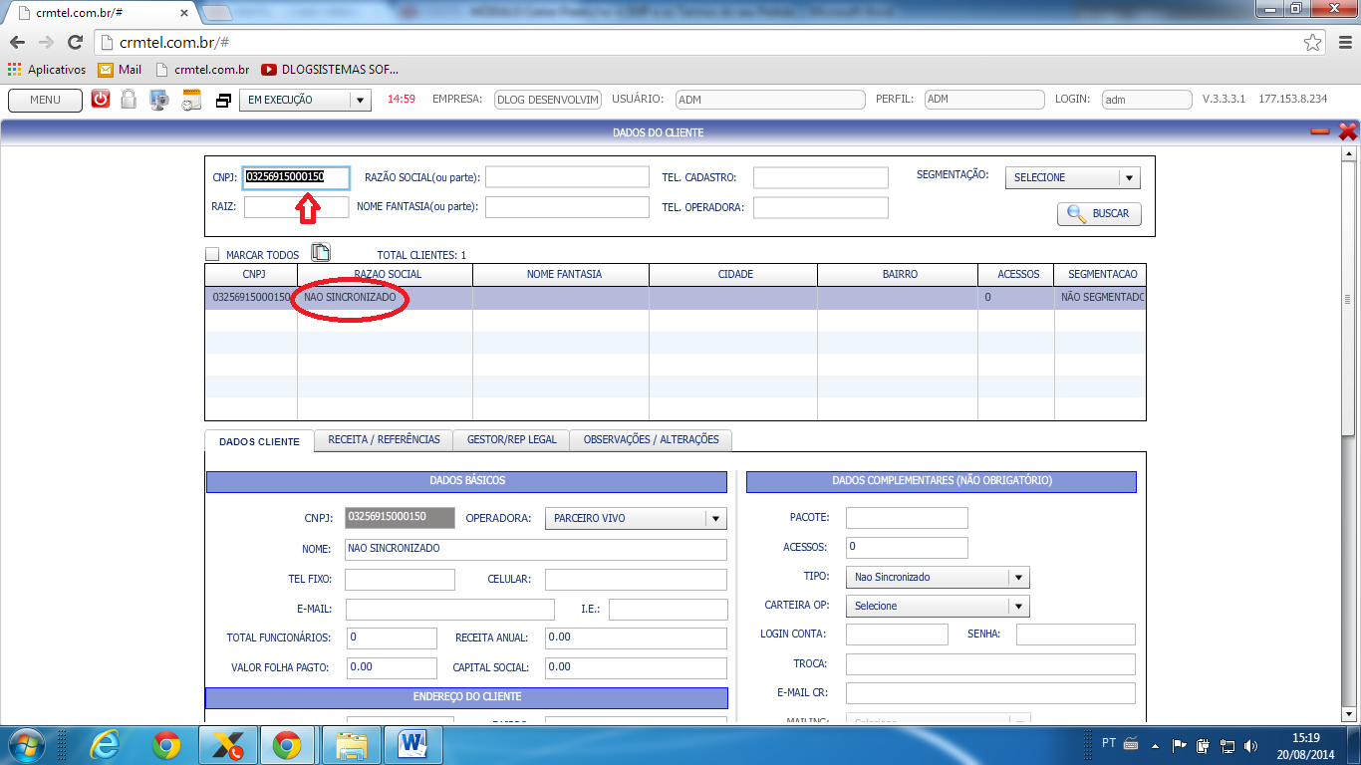Viewport: 1361px width, 765px height.
Task: Open the Operadora PARCEIRO VIVO dropdown
Action: (636, 518)
